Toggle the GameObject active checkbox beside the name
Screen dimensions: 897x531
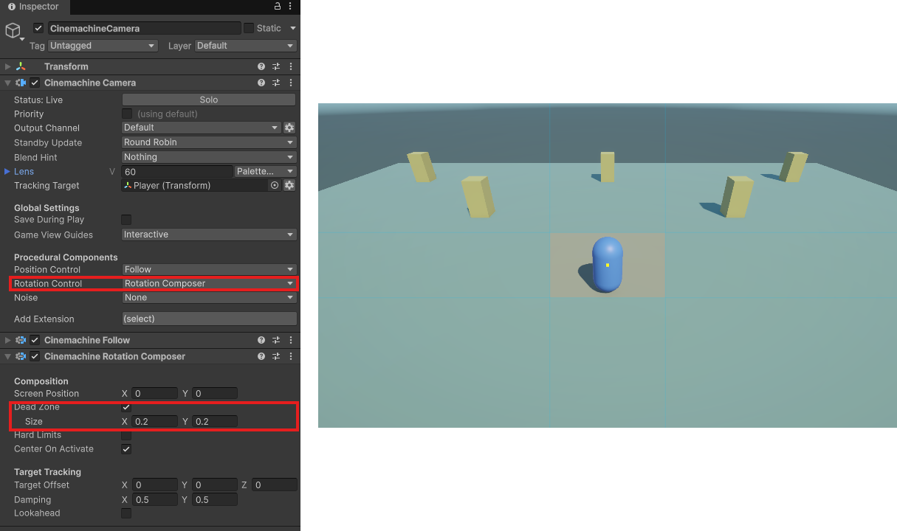click(38, 28)
